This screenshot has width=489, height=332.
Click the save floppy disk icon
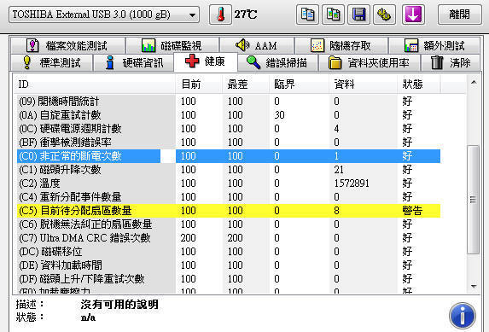[358, 15]
